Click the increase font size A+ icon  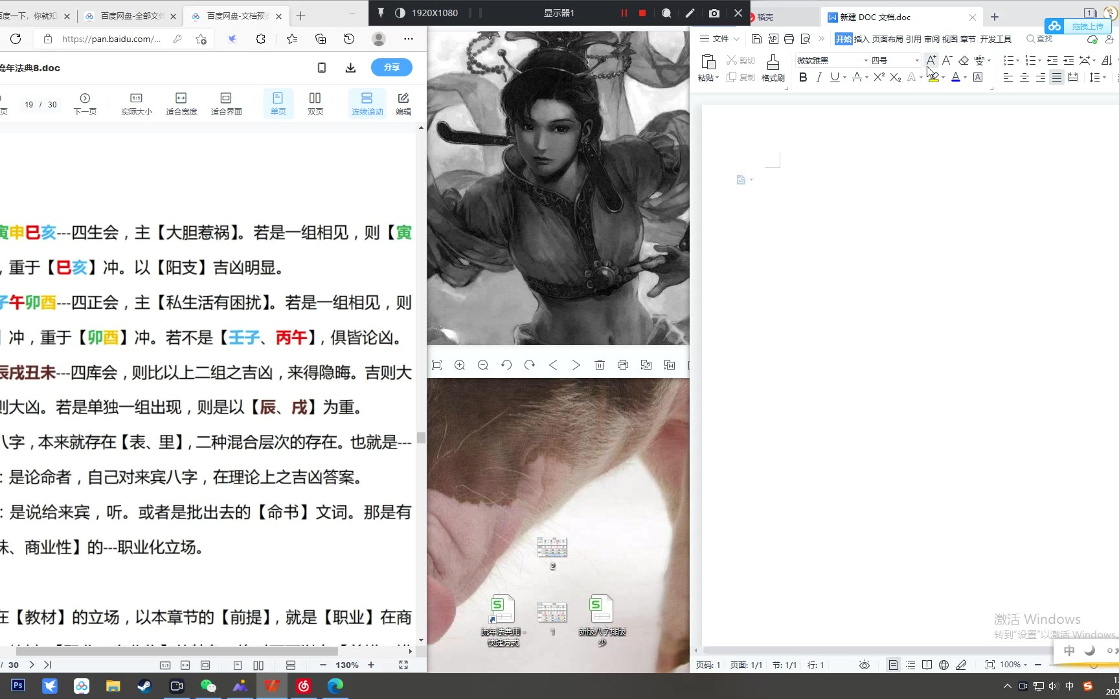pyautogui.click(x=931, y=60)
